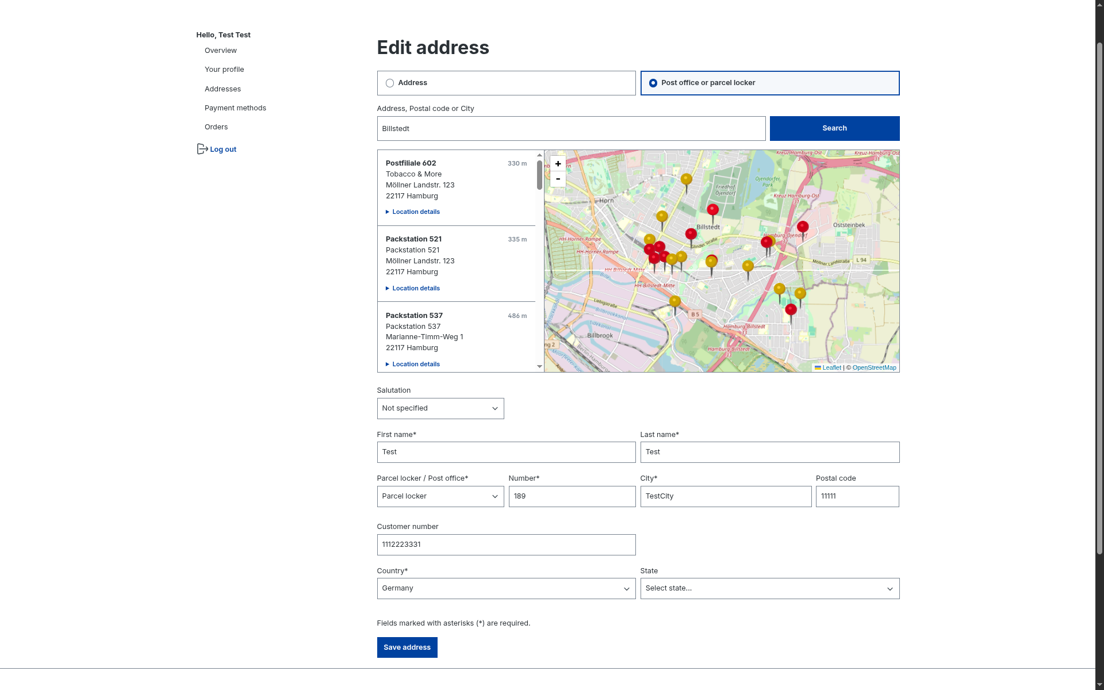Click the map zoom in plus icon

pyautogui.click(x=558, y=164)
